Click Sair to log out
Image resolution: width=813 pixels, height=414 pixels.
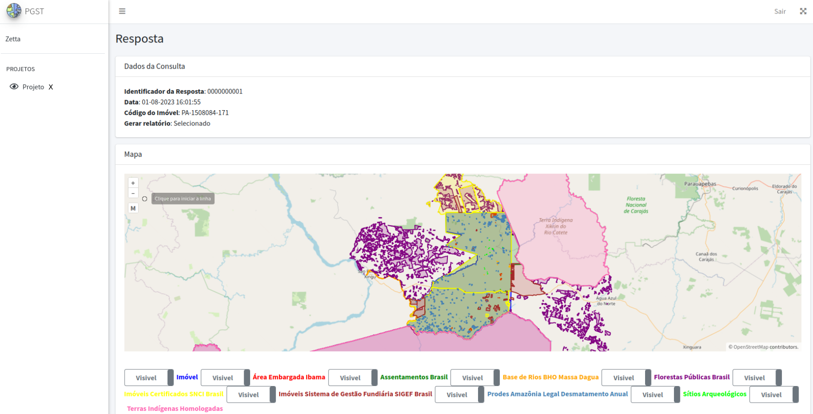click(x=780, y=11)
